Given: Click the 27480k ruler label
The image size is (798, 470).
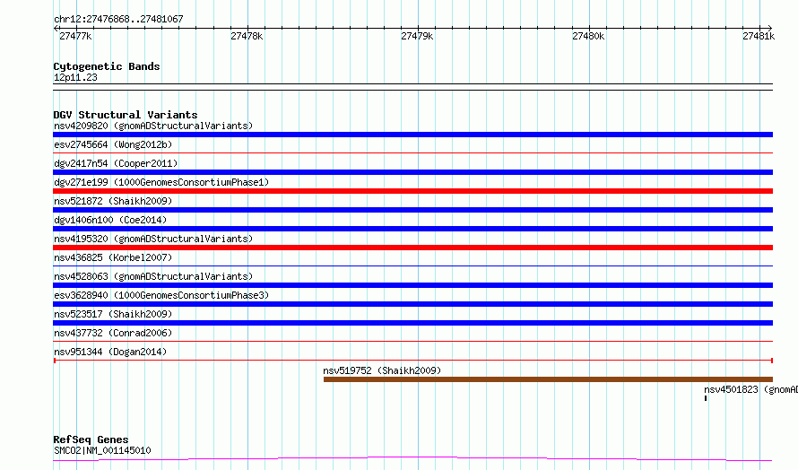Looking at the screenshot, I should coord(588,36).
